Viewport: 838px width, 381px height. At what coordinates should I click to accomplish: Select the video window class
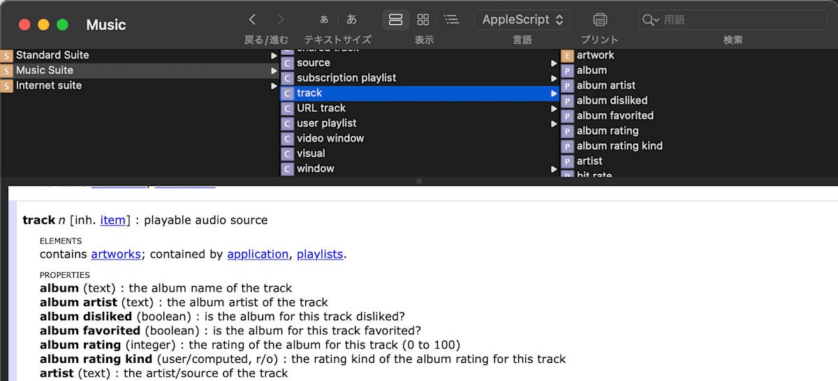pyautogui.click(x=420, y=139)
